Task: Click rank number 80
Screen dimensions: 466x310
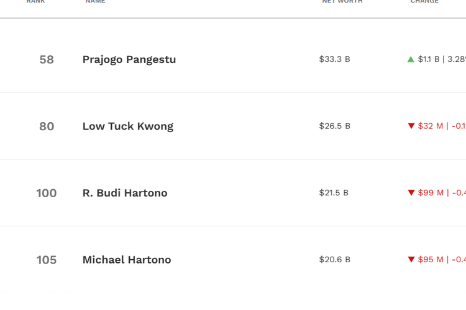Action: 47,126
